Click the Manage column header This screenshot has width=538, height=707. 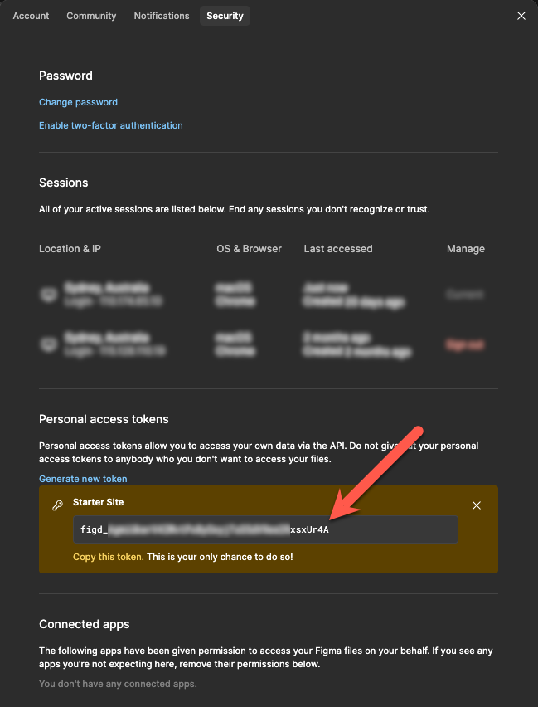(465, 248)
